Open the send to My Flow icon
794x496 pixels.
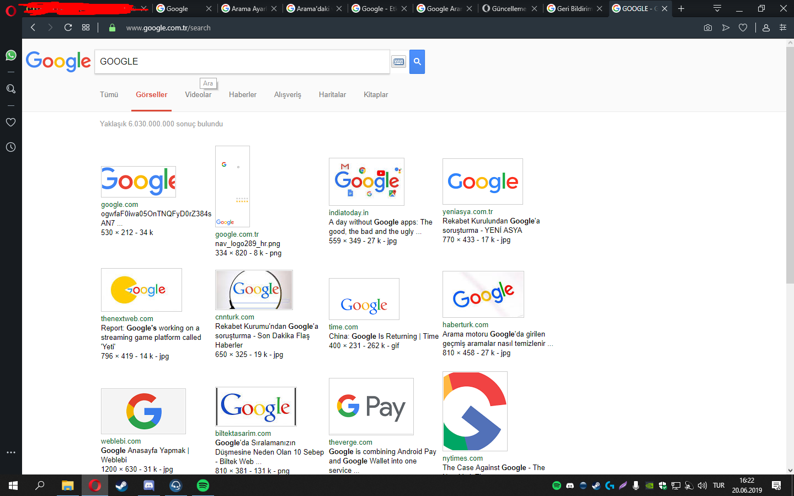tap(726, 28)
